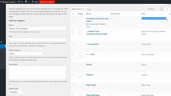The image size is (171, 96).
Task: Click Gloves row image placeholder
Action: [80, 66]
